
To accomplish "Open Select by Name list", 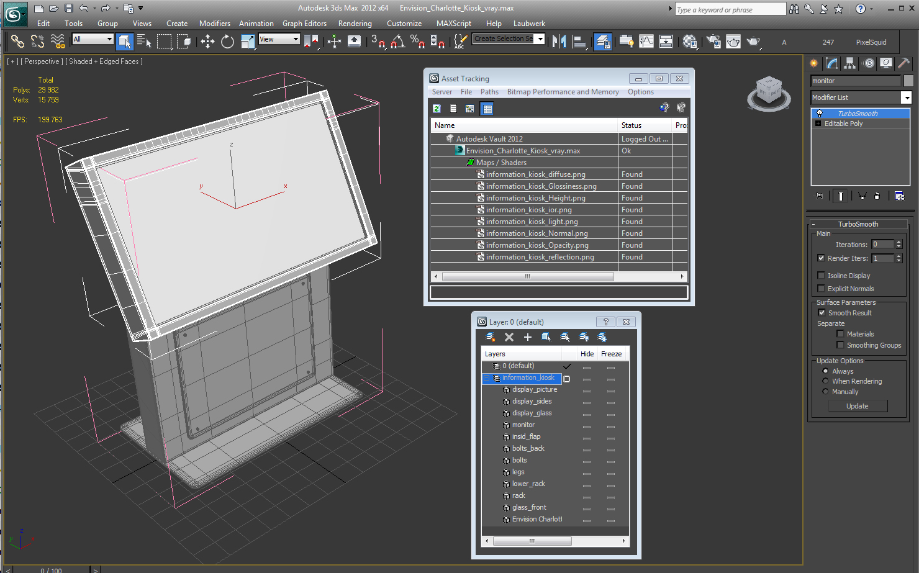I will click(x=144, y=42).
